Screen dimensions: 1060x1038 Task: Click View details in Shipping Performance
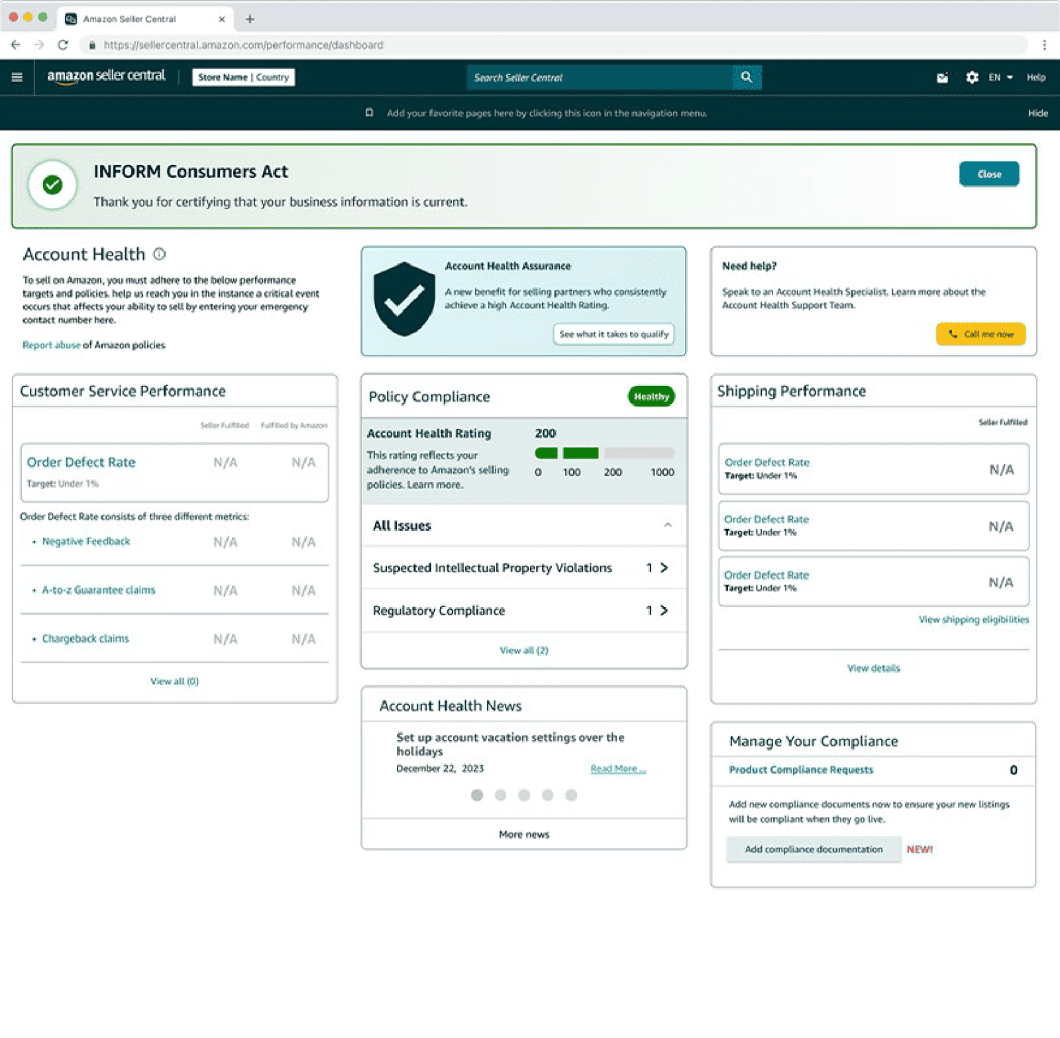click(874, 668)
